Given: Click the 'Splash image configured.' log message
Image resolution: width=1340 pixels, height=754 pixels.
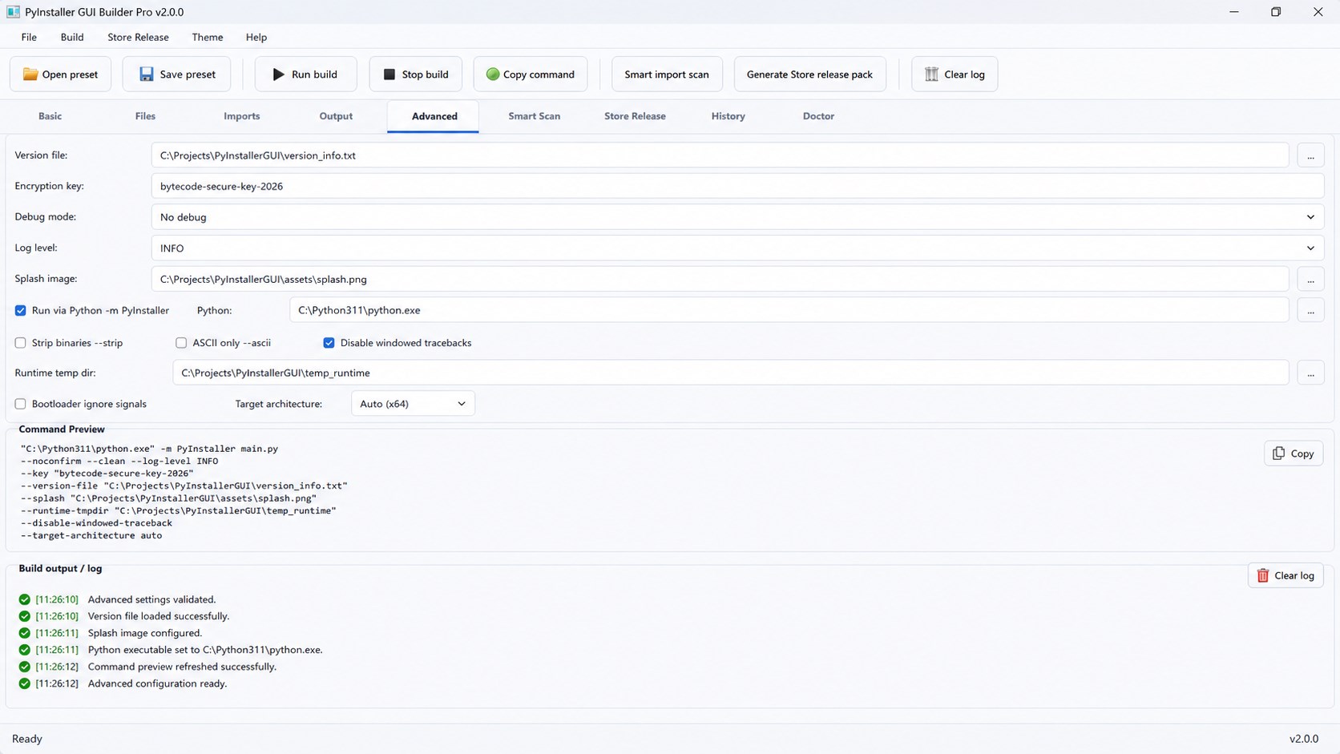Looking at the screenshot, I should pos(145,633).
